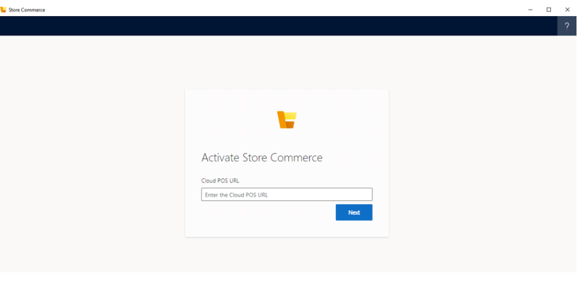
Task: Maximize the Store Commerce window
Action: coord(549,10)
